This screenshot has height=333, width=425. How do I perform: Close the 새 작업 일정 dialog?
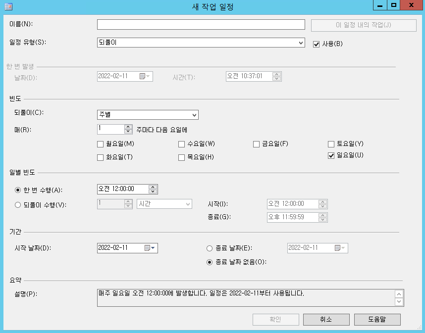point(412,5)
